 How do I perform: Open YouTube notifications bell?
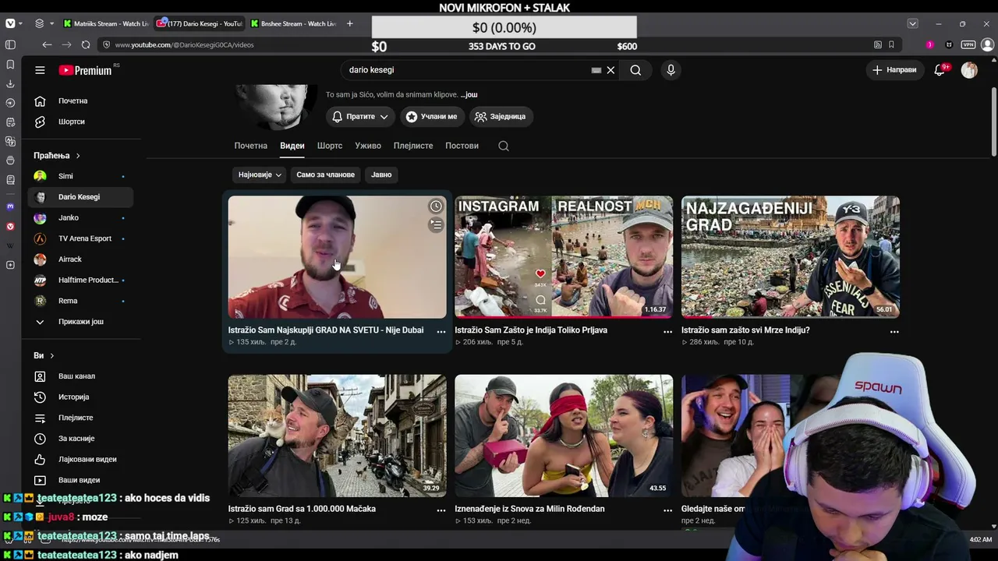click(x=940, y=70)
